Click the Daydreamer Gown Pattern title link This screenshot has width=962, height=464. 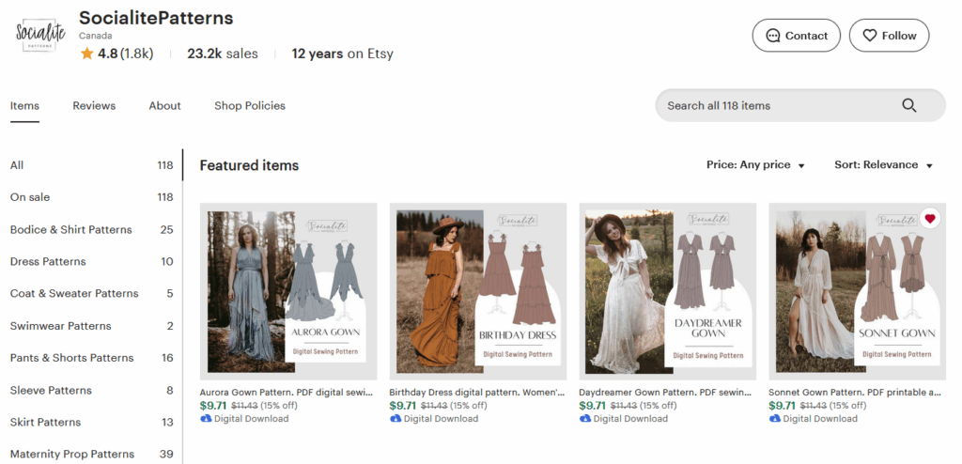tap(665, 393)
